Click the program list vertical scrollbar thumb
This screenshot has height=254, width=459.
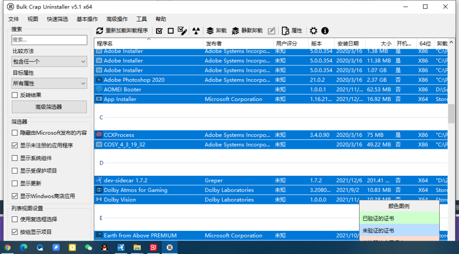[451, 114]
